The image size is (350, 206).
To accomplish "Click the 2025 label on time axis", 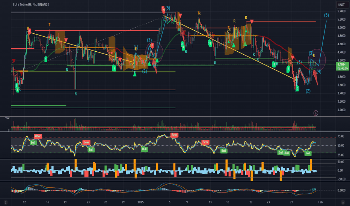I will pyautogui.click(x=140, y=202).
